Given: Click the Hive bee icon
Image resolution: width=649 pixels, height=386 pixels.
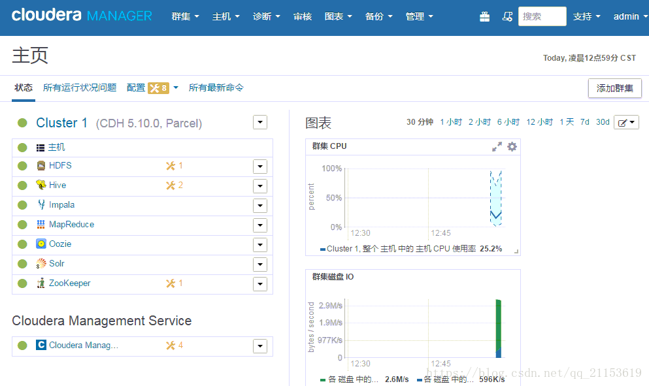Looking at the screenshot, I should tap(41, 185).
